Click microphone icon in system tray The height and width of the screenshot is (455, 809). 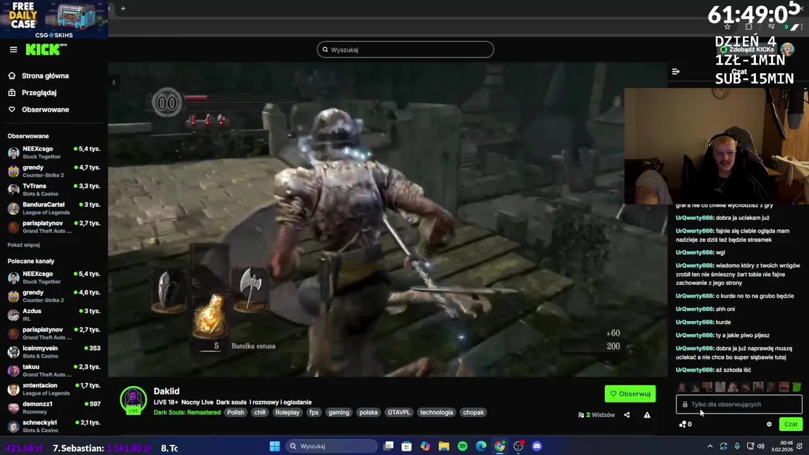pyautogui.click(x=737, y=446)
